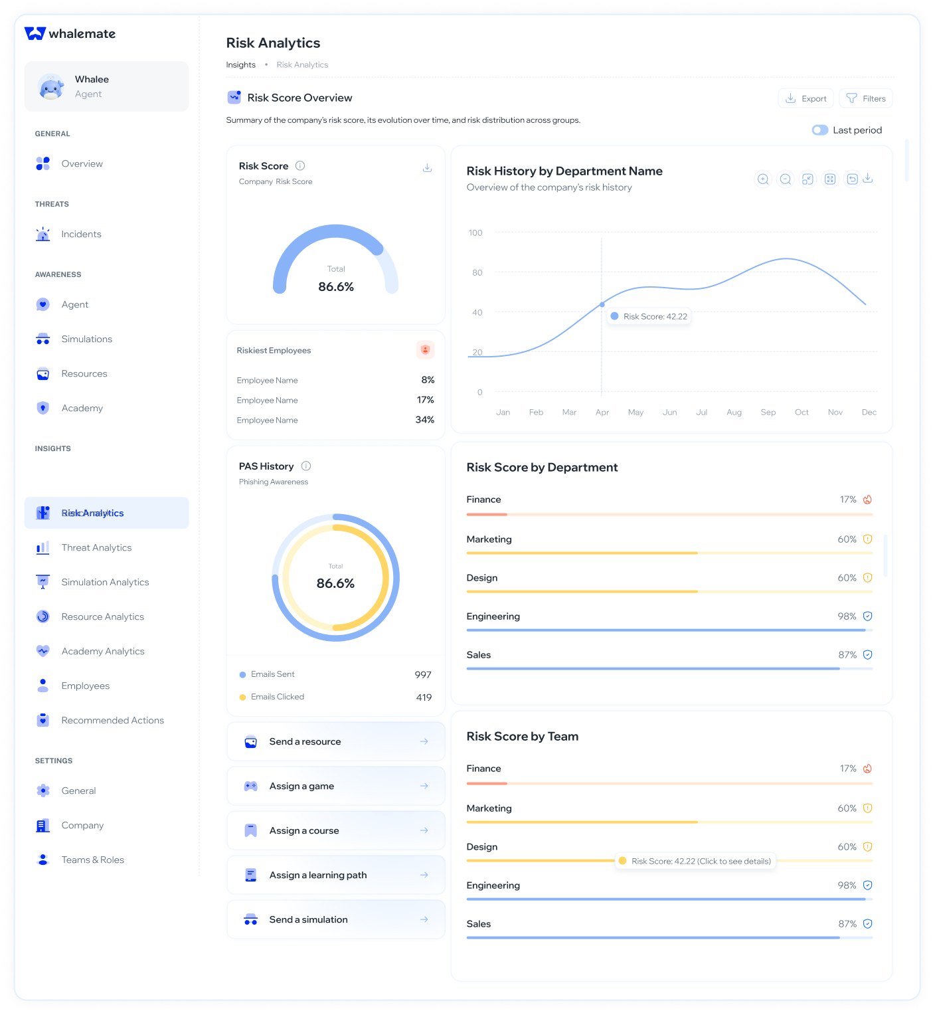Click the Riskiest Employees red avatar icon
The image size is (935, 1015).
click(x=425, y=349)
